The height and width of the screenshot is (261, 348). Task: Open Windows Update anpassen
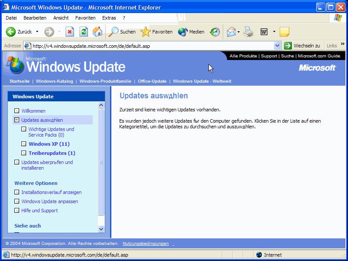tap(50, 201)
